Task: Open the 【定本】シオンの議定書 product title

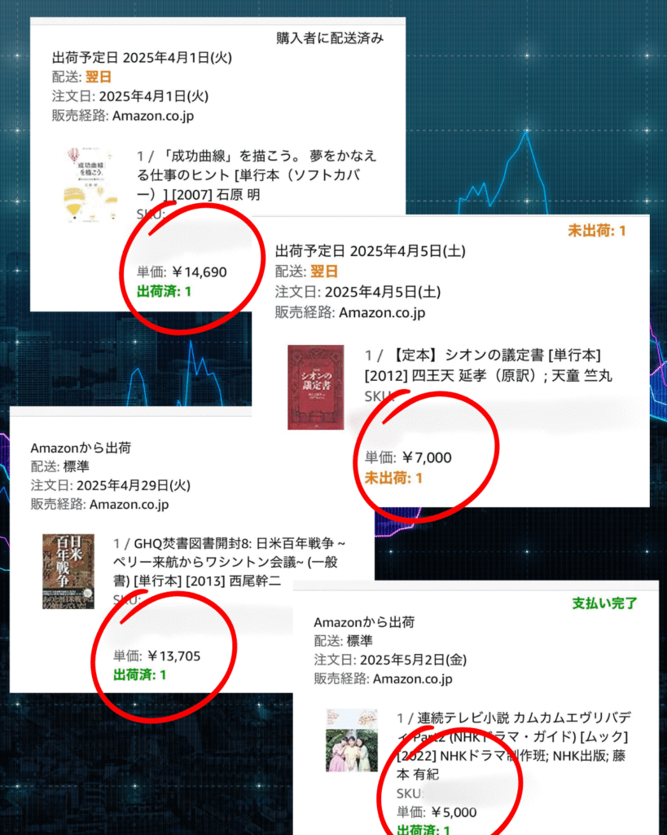Action: pos(489,365)
